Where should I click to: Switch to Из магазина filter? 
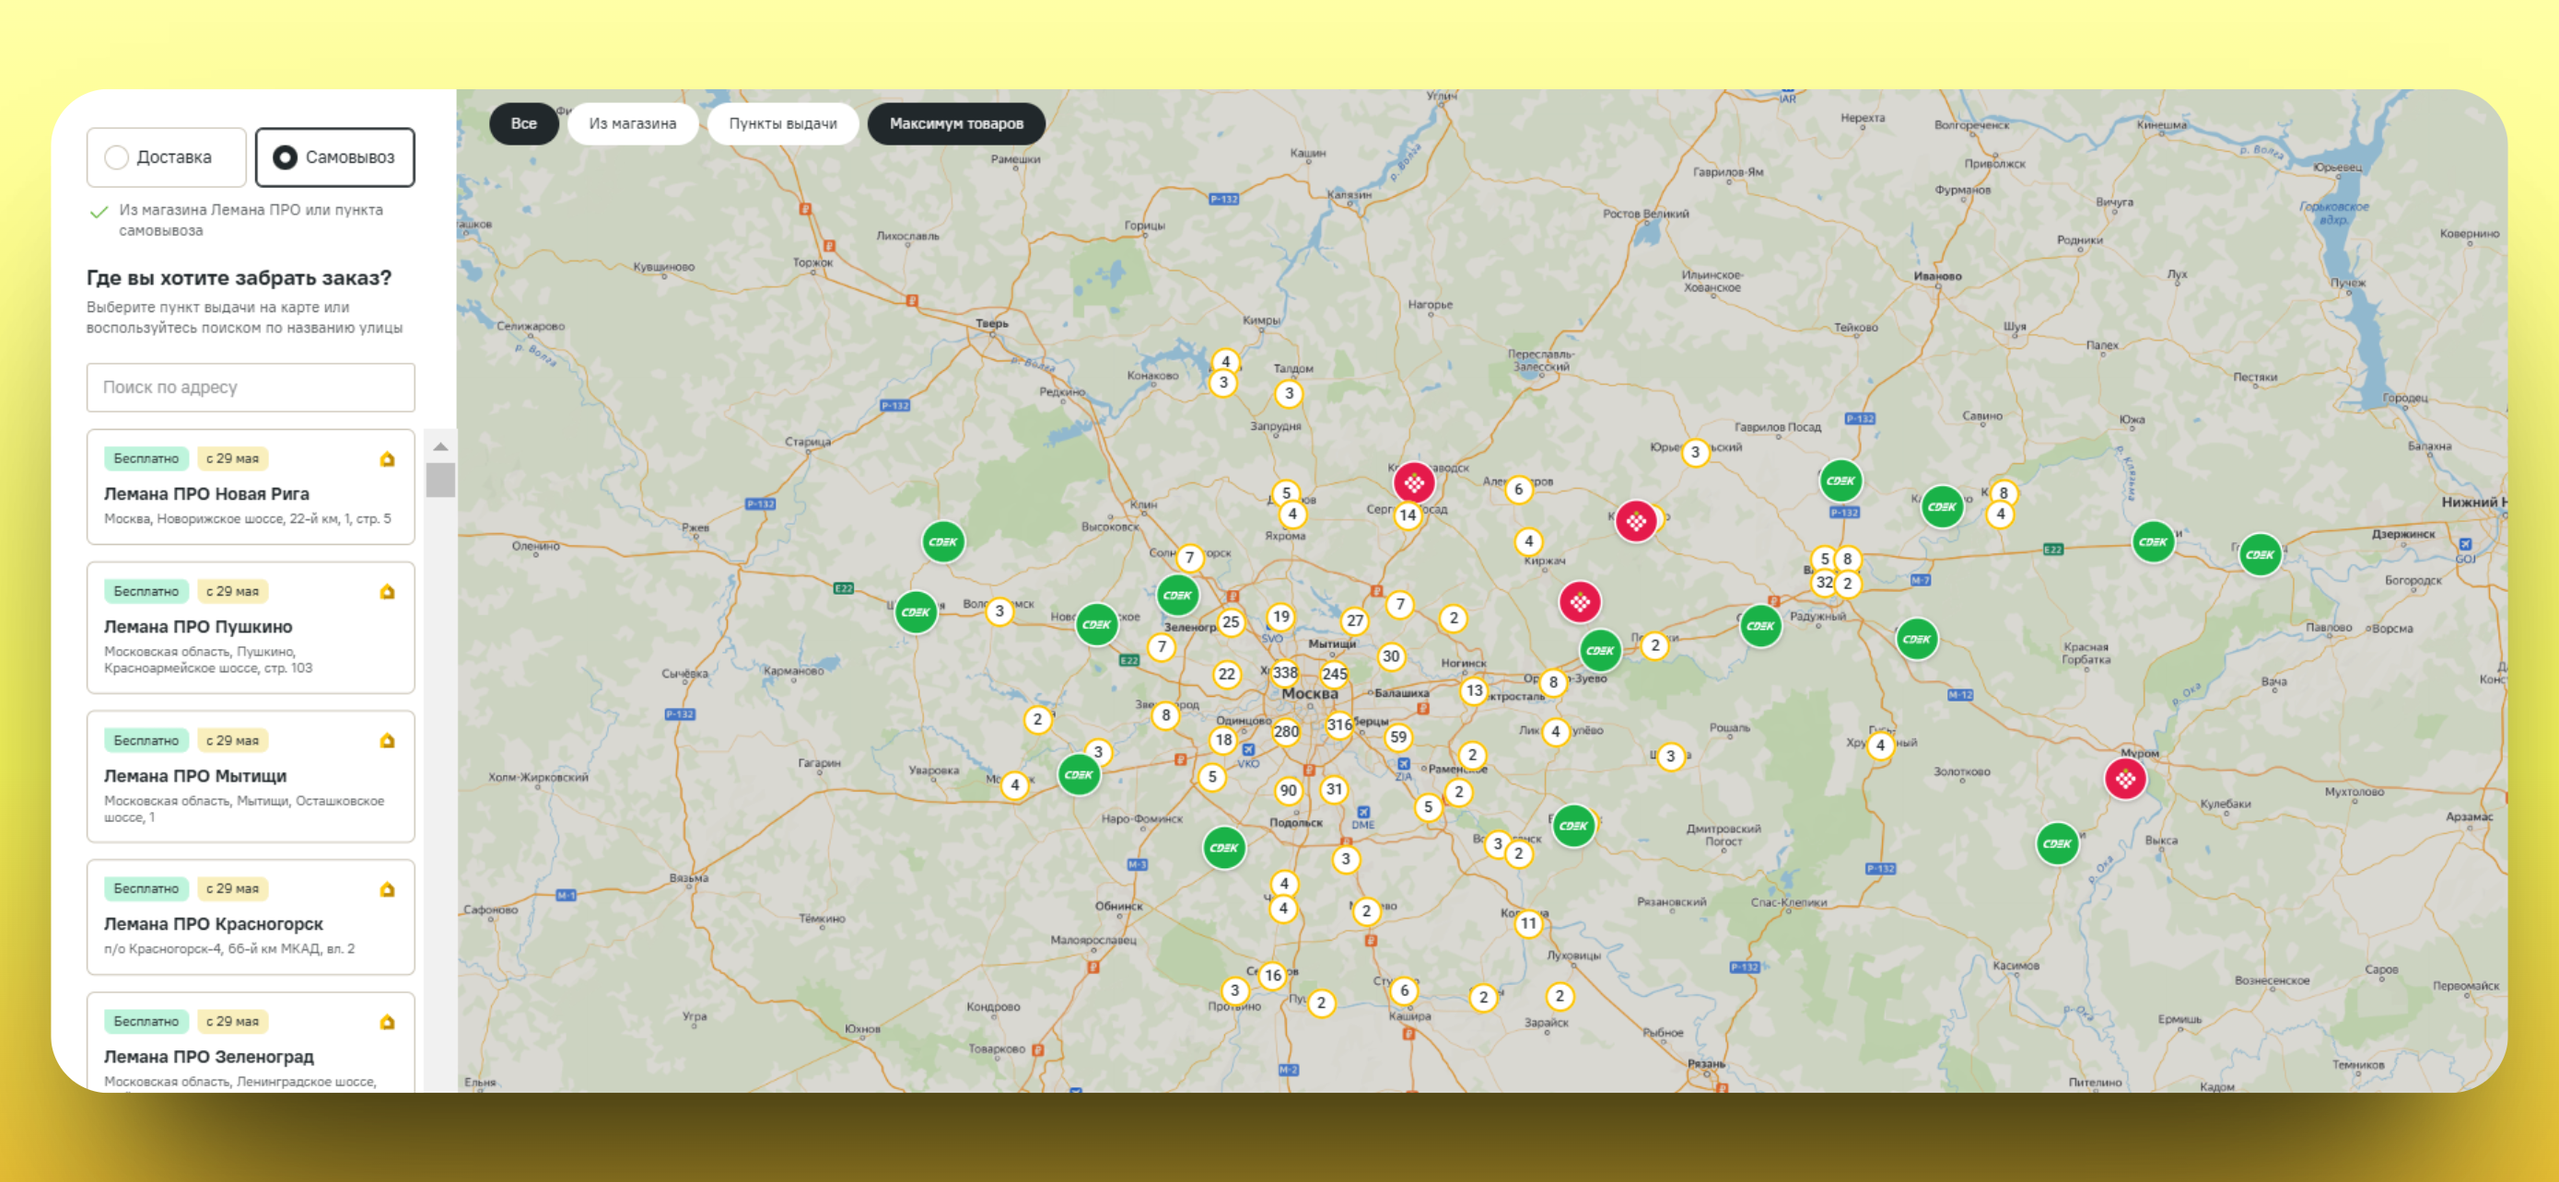pos(632,124)
